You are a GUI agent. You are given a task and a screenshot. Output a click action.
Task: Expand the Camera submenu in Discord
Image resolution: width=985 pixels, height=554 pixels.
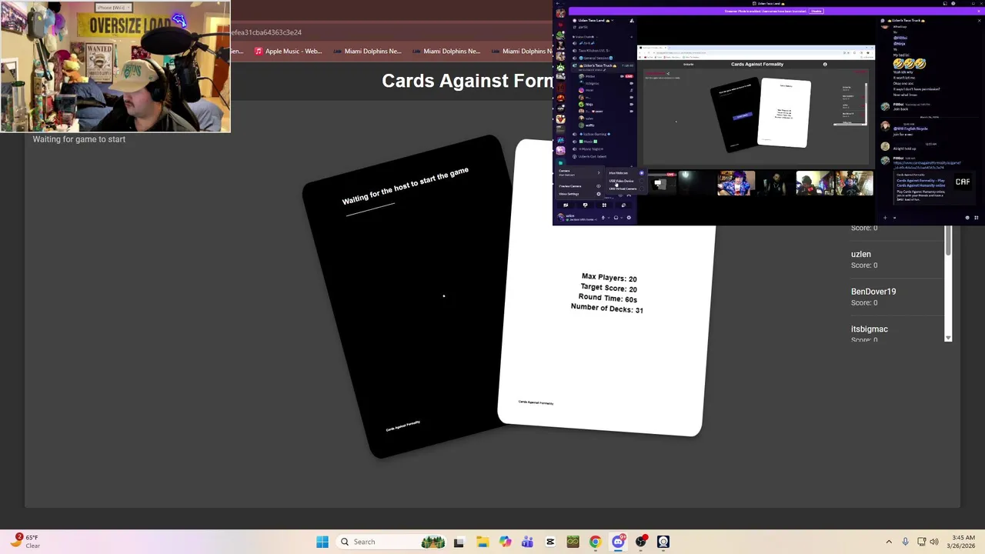tap(579, 172)
